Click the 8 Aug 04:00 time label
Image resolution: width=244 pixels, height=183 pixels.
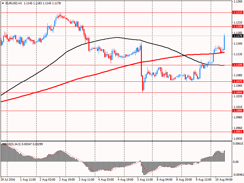pos(164,180)
